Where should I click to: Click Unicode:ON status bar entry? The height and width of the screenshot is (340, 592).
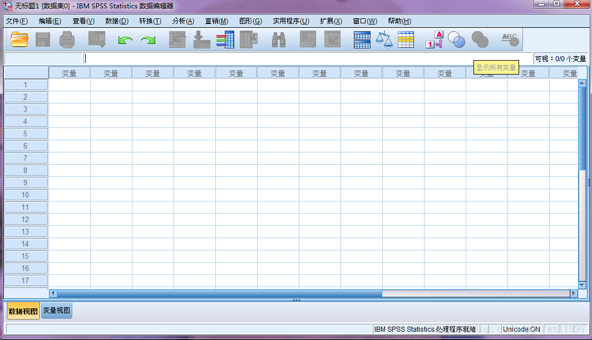[521, 329]
